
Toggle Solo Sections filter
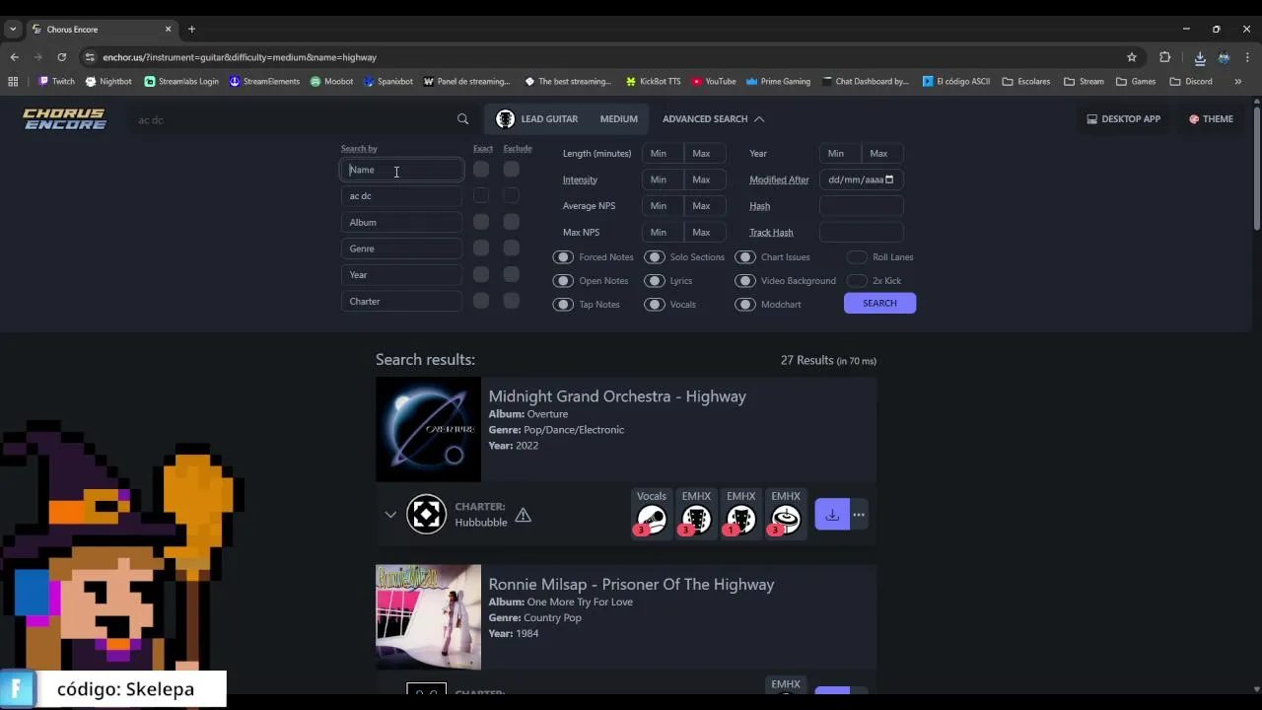(655, 257)
